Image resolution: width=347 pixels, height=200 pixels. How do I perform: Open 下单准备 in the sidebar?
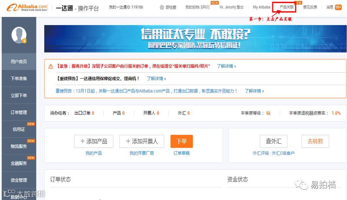(19, 79)
